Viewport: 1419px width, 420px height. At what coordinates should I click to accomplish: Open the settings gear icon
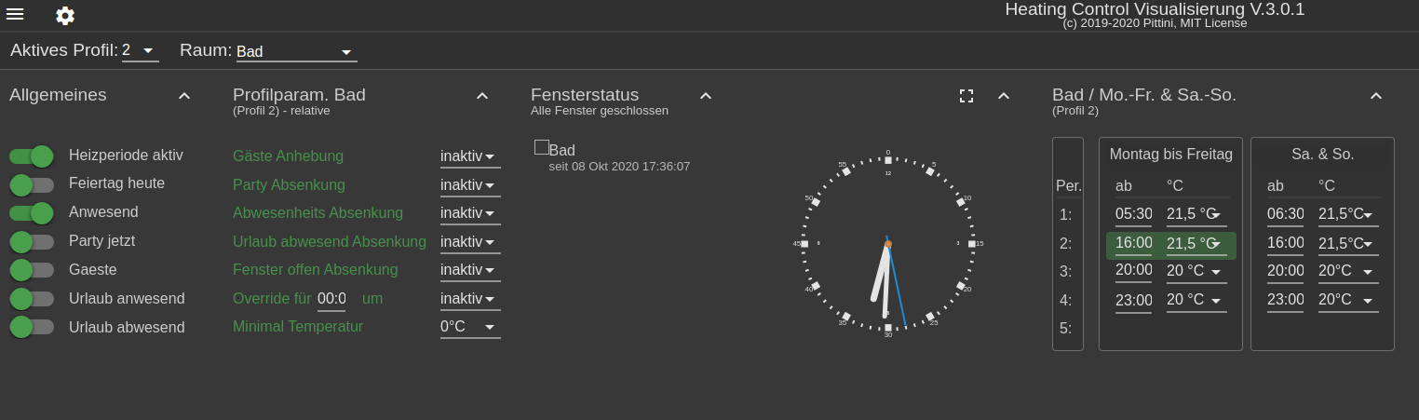[x=65, y=16]
